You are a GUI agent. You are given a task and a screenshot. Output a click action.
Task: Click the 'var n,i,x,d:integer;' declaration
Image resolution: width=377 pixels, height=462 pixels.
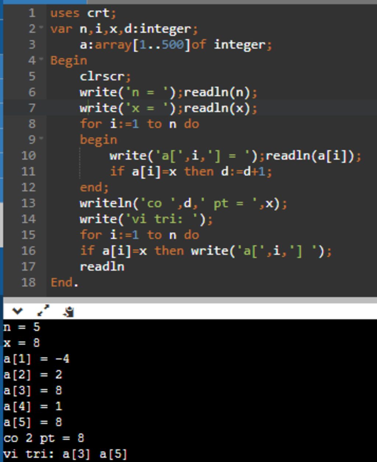(124, 29)
